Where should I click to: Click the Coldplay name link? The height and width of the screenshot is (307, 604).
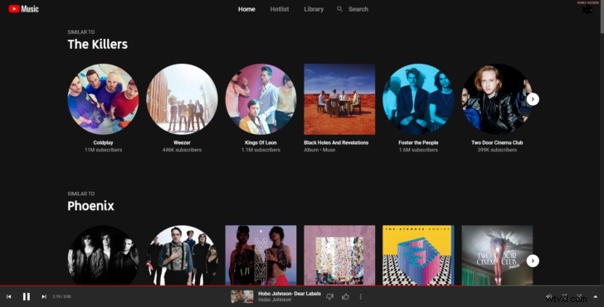103,142
